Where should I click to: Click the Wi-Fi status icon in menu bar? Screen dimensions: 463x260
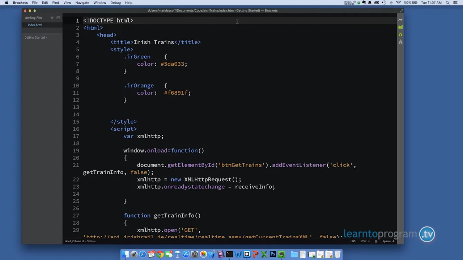398,3
